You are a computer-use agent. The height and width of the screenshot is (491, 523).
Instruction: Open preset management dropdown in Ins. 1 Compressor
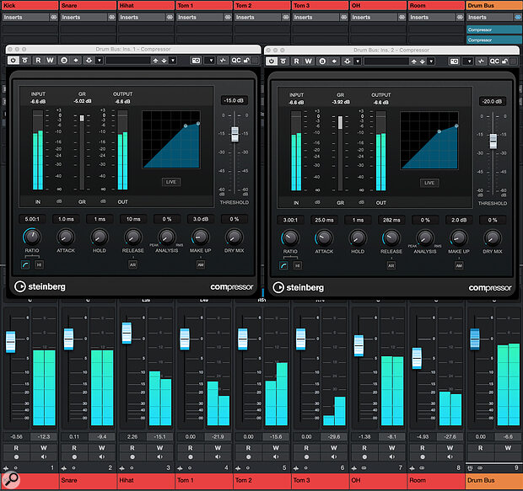tap(173, 61)
